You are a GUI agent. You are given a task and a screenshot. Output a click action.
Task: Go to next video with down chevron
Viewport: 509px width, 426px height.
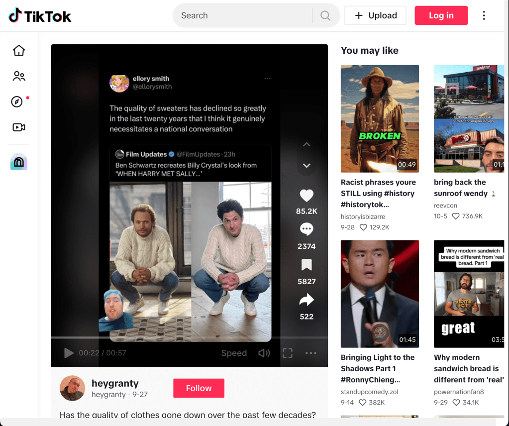306,166
